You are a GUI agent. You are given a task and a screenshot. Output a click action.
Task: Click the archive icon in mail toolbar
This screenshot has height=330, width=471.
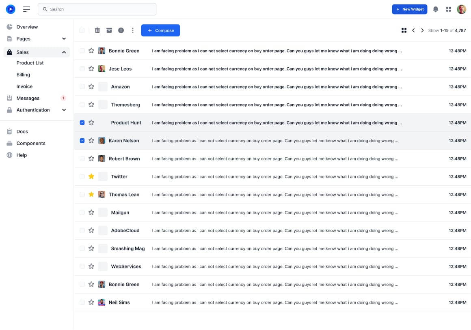click(109, 30)
